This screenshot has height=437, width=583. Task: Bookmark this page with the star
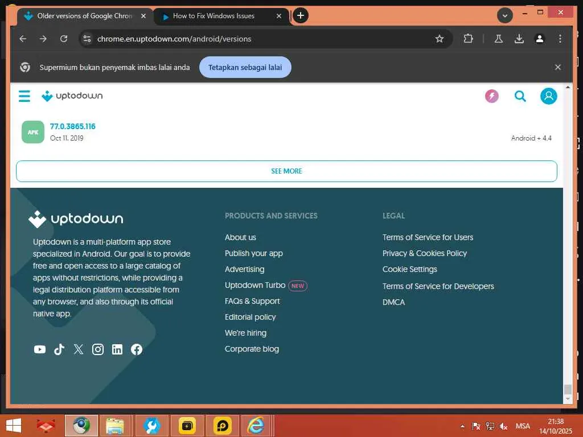click(440, 39)
